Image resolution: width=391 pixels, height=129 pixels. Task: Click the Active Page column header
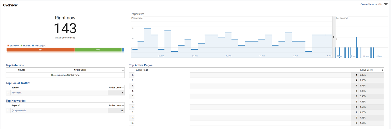coord(142,70)
